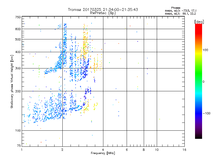This screenshot has height=163, width=217.
Task: Click the y-axis '100' height tick label
Action: (x=18, y=130)
